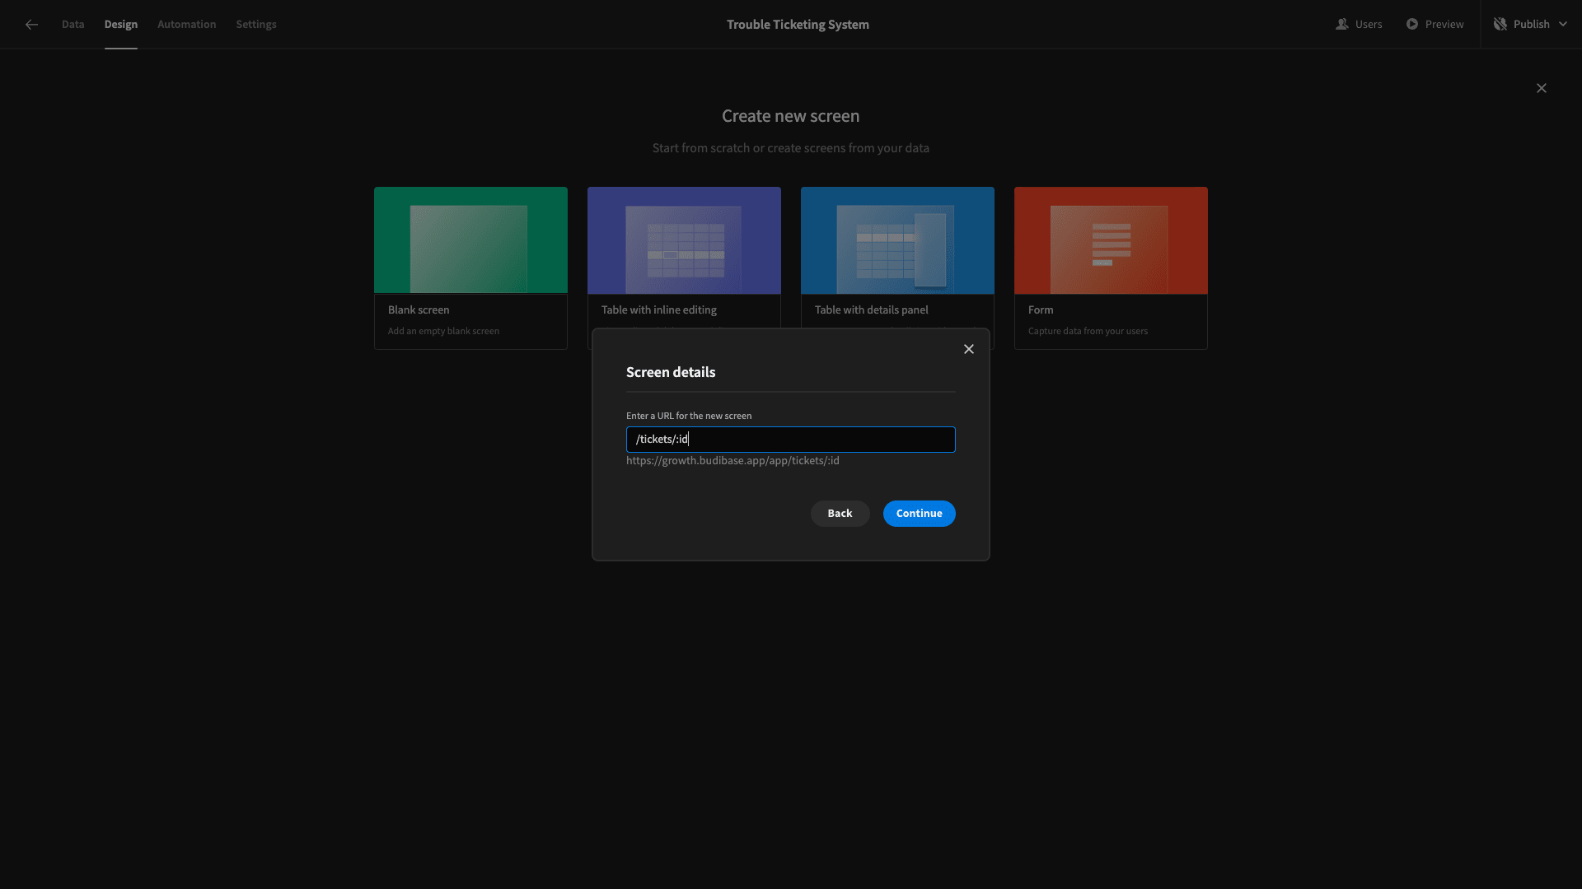Click the 'Screen details' heading
Screen dimensions: 1582x889
pos(671,372)
